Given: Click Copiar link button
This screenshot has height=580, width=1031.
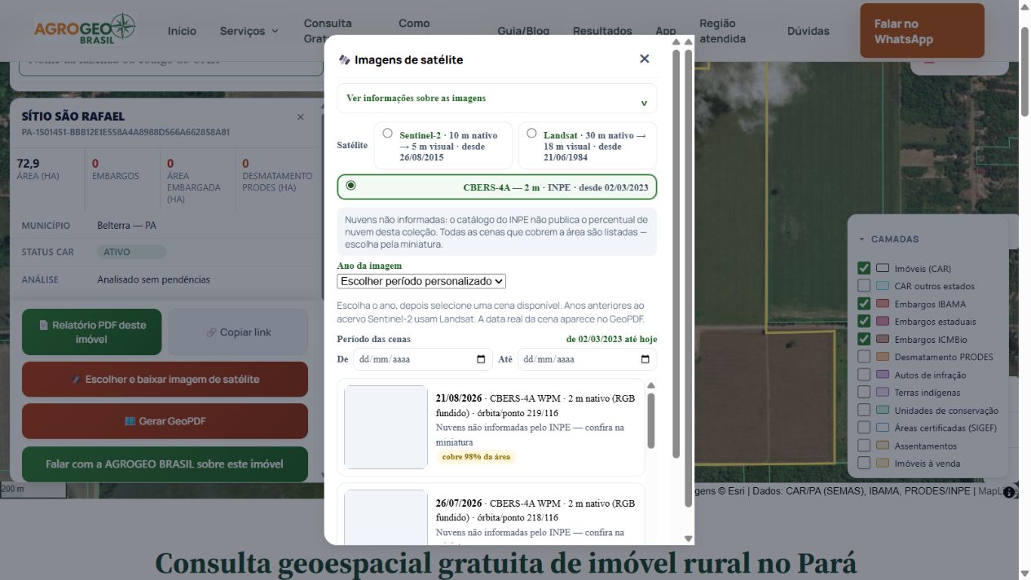Looking at the screenshot, I should (238, 332).
